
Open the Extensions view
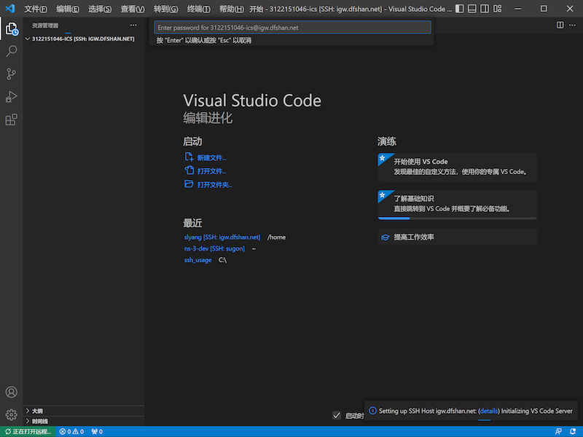click(x=11, y=120)
